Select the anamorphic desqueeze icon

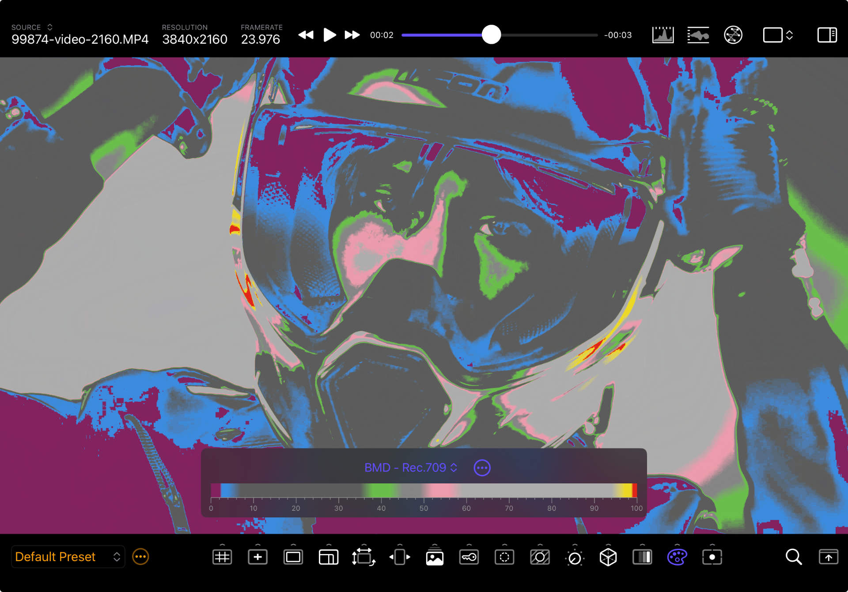pyautogui.click(x=399, y=557)
